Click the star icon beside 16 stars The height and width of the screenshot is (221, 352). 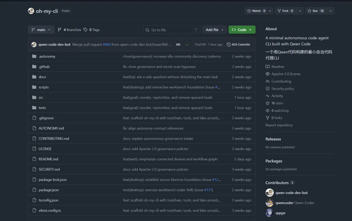[x=268, y=103]
